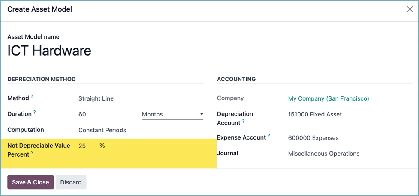Click help icon beside Not Depreciable Value Percent

point(32,153)
